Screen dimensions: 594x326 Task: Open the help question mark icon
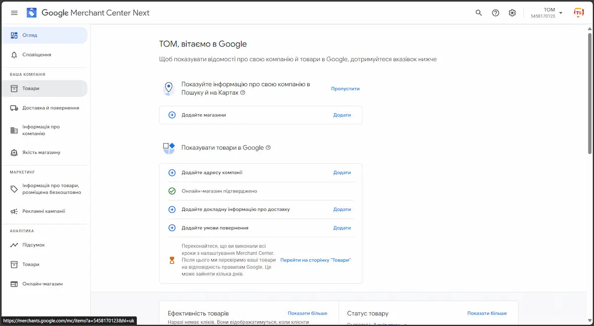(x=495, y=13)
